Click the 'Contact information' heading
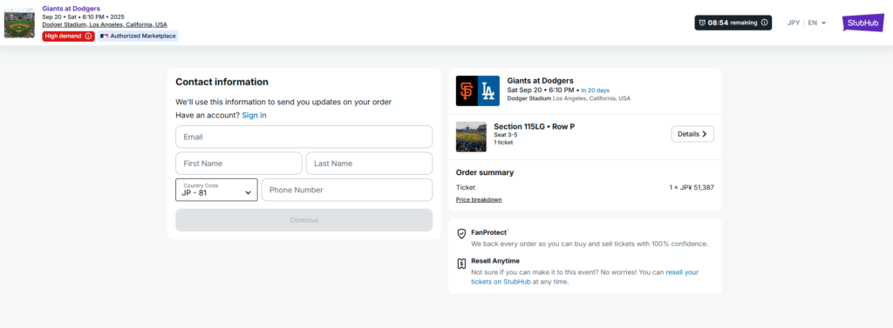Screen dimensions: 893x328 pyautogui.click(x=222, y=82)
